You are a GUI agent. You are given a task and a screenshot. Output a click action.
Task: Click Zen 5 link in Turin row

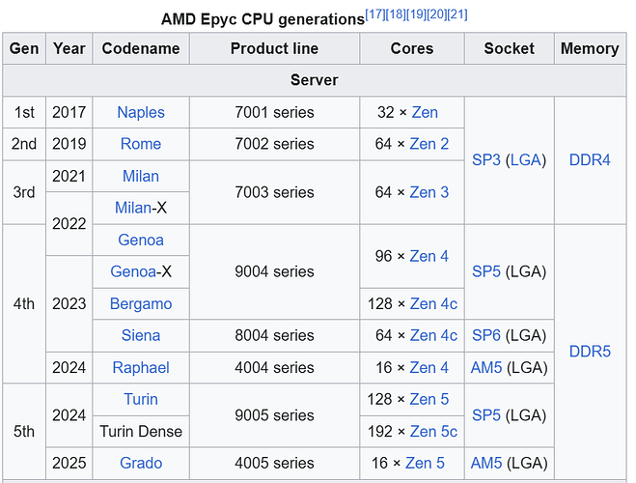(429, 399)
